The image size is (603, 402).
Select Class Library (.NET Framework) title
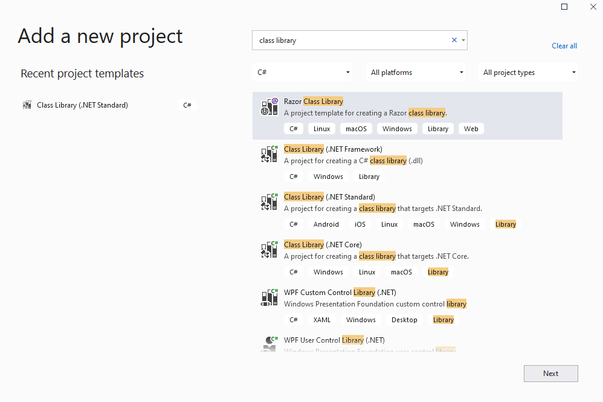333,149
